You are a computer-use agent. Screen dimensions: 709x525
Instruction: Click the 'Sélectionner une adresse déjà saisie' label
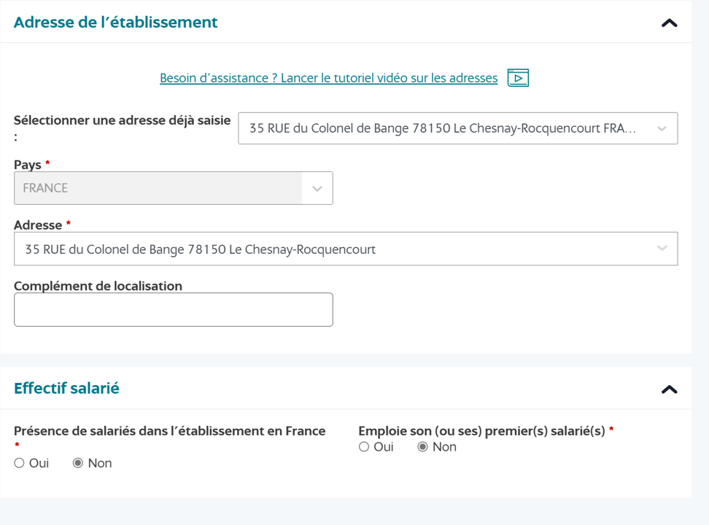pos(122,121)
